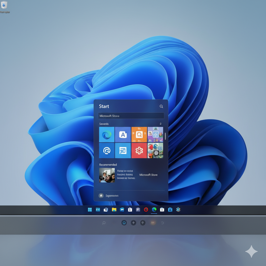
Task: Click the small icon right of pinned heading
Action: 161,124
